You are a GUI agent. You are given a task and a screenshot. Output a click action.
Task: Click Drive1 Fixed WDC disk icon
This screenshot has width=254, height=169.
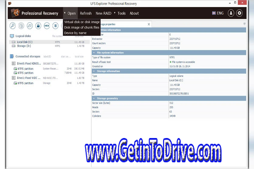point(14,78)
